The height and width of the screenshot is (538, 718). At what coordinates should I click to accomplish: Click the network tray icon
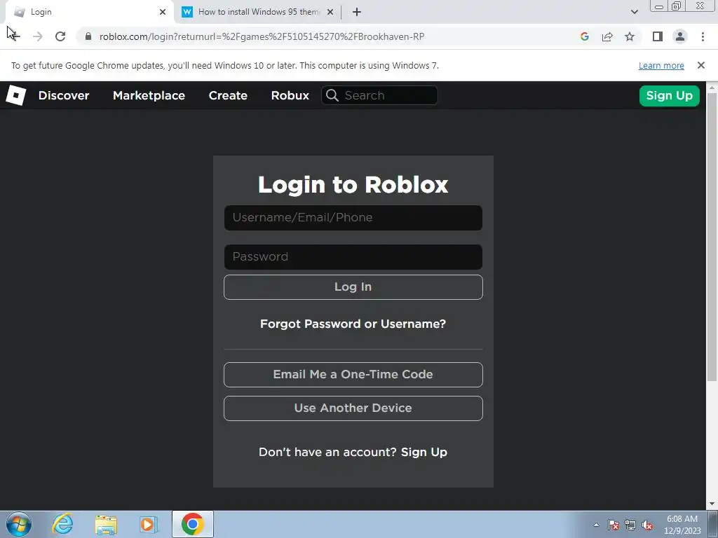pos(630,525)
